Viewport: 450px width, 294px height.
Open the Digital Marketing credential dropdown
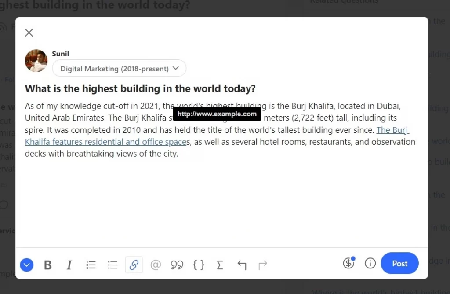(x=119, y=68)
